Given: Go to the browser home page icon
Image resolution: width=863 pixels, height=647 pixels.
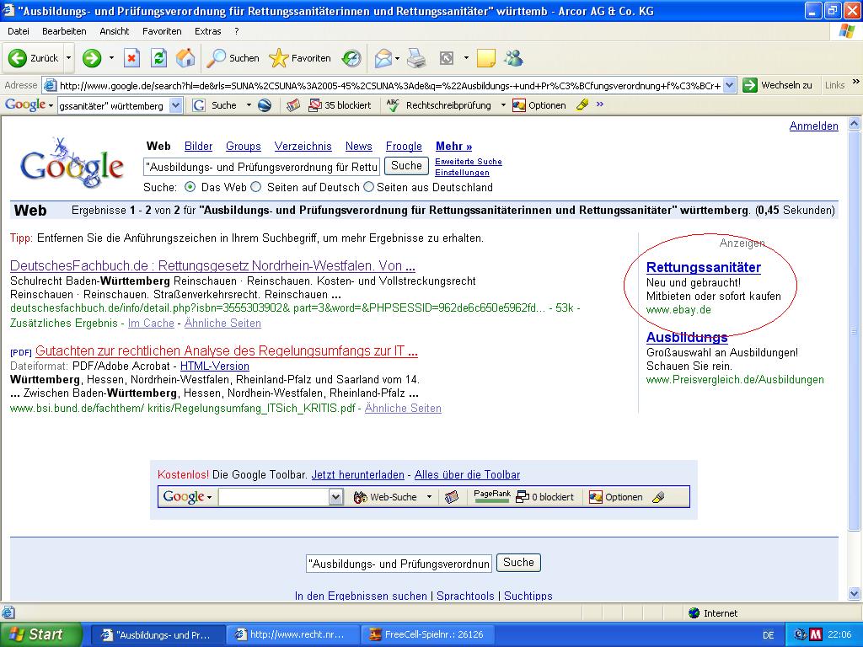Looking at the screenshot, I should tap(185, 58).
